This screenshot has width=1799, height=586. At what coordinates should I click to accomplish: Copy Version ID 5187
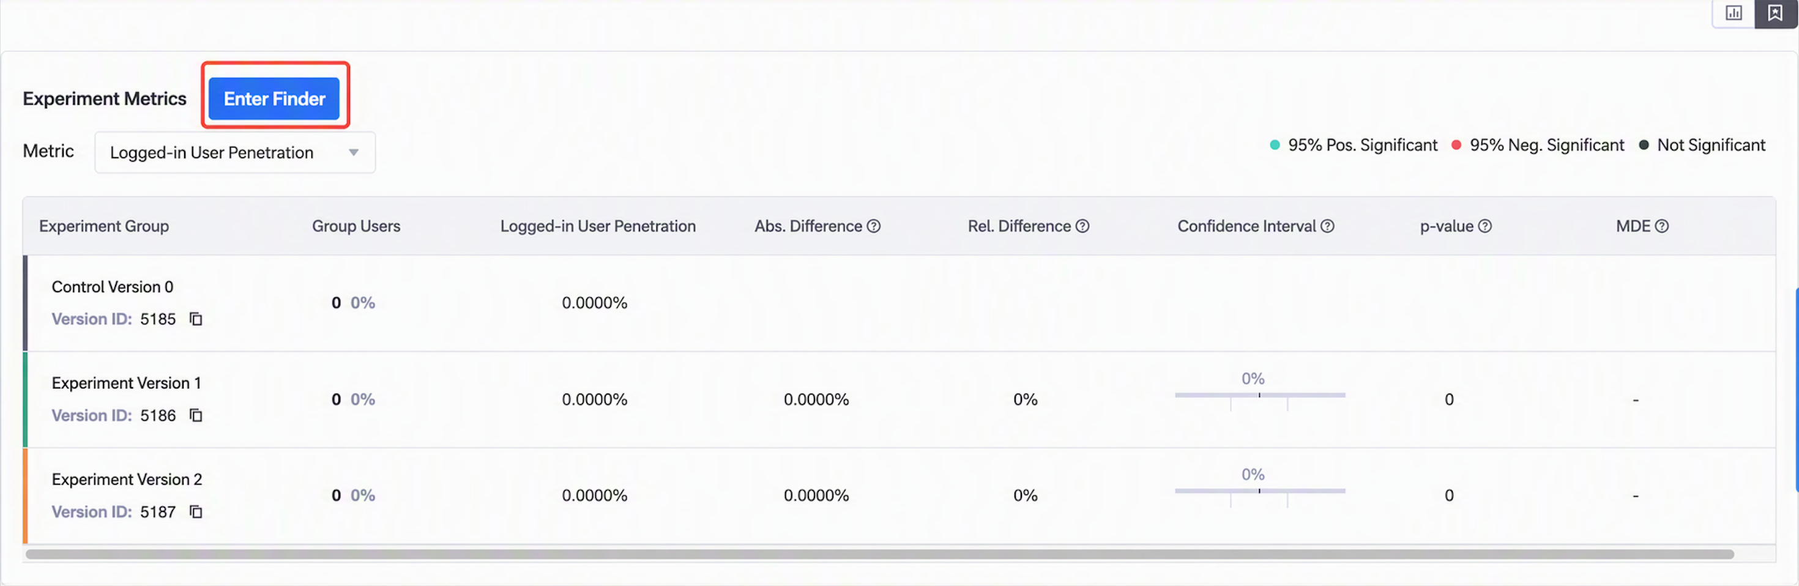click(x=196, y=512)
